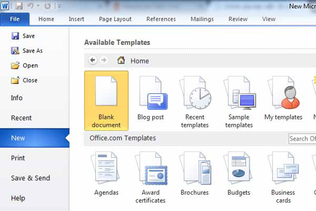Click the Home breadcrumb text
Viewport: 316px width, 211px height.
pos(140,61)
